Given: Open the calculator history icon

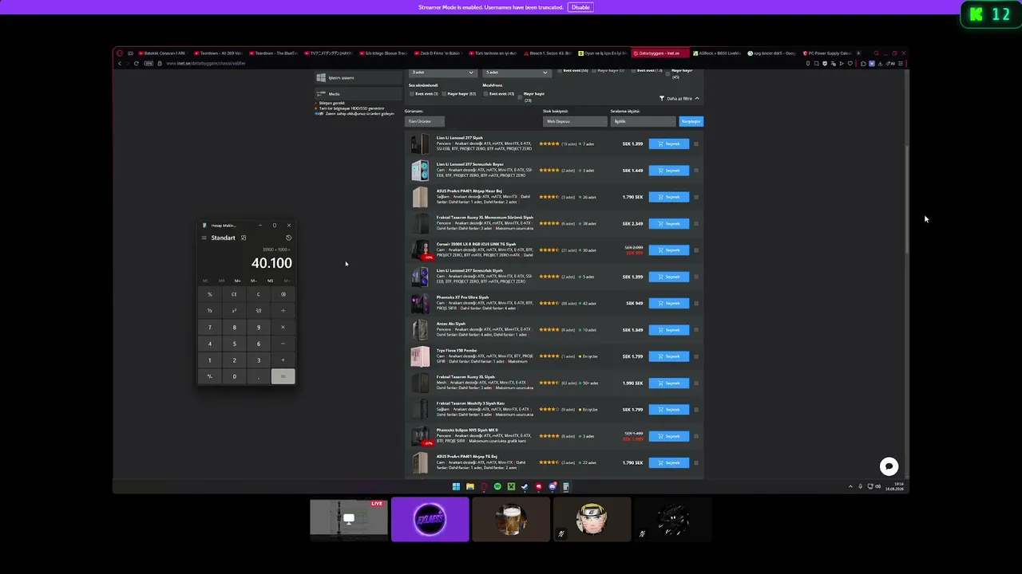Looking at the screenshot, I should (x=288, y=238).
